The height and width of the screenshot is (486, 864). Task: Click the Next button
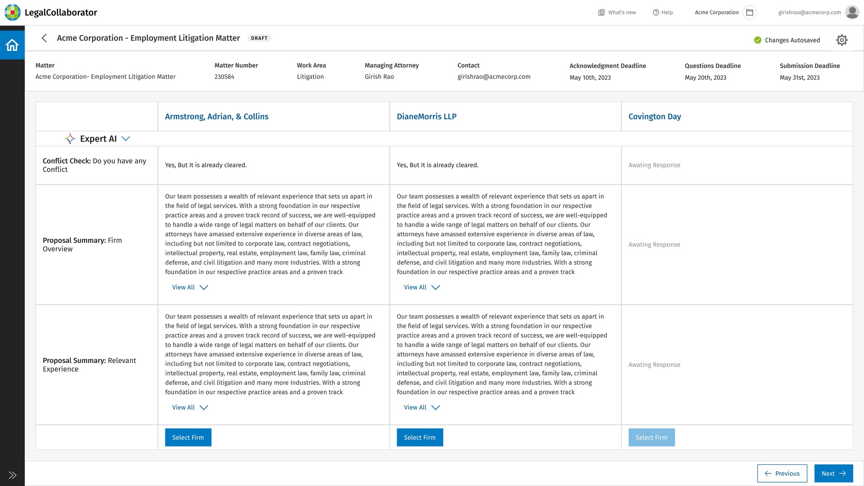[x=833, y=473]
